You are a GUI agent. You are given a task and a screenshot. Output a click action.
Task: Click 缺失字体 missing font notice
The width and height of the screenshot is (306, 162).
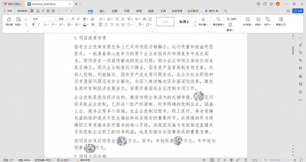(84, 160)
